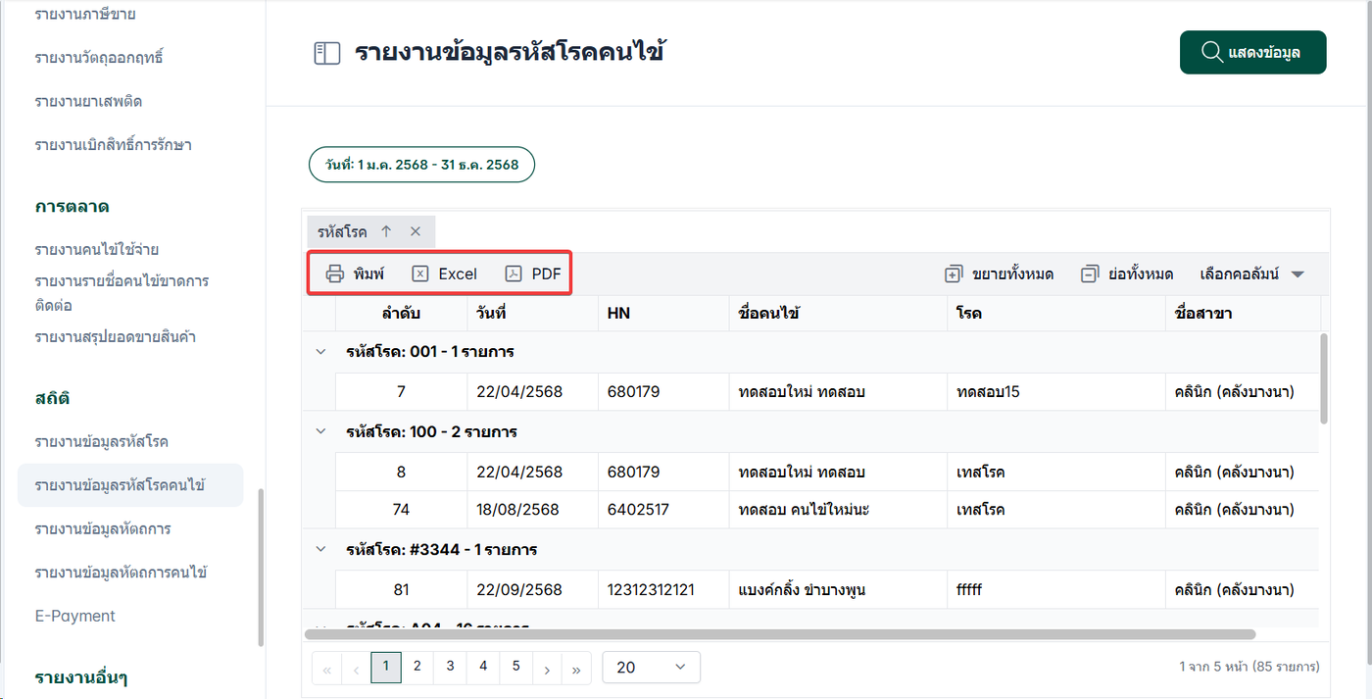The image size is (1372, 699).
Task: Toggle sort arrow on รหัสโรค group chip
Action: 386,232
